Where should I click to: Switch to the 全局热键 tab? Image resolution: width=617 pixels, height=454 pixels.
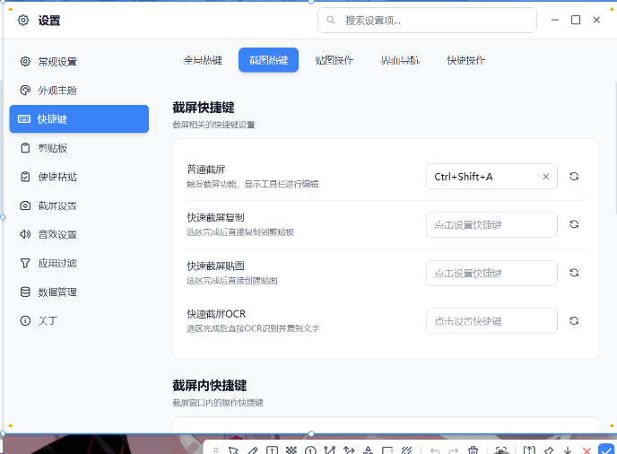tap(203, 60)
